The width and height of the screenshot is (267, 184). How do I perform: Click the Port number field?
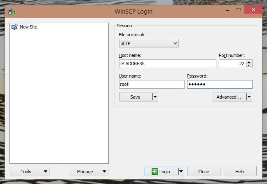232,64
